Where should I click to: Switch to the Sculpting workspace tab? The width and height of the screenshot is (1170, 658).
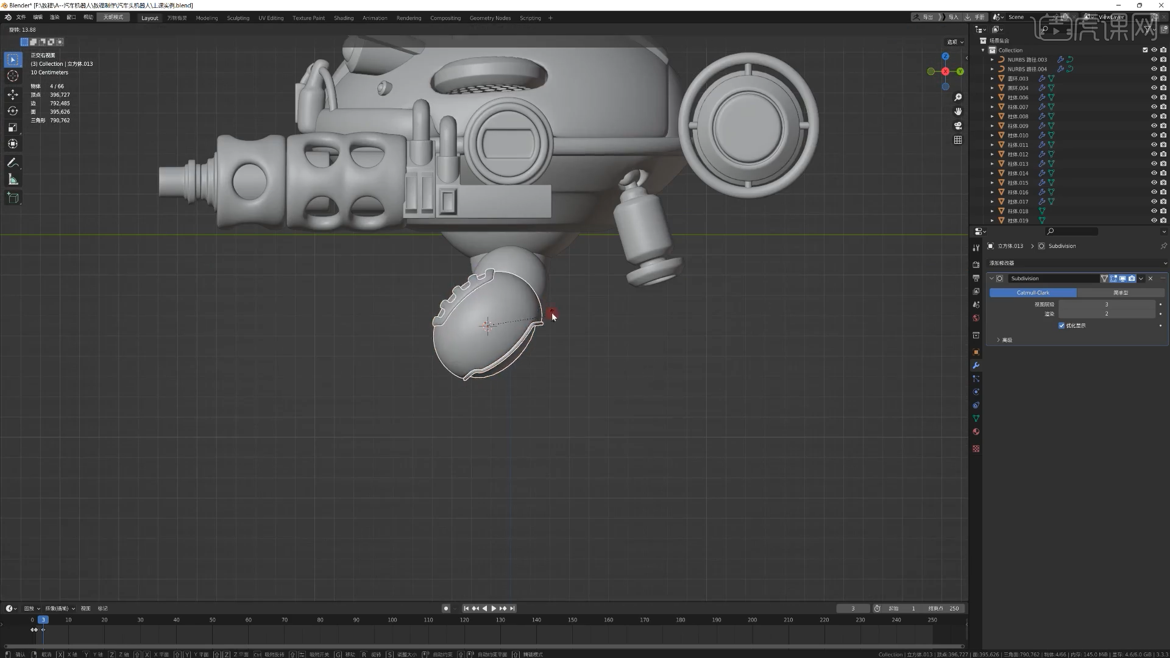[x=238, y=18]
